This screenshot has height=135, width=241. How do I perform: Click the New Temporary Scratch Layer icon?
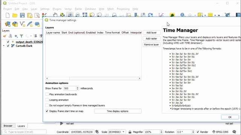click(37, 24)
